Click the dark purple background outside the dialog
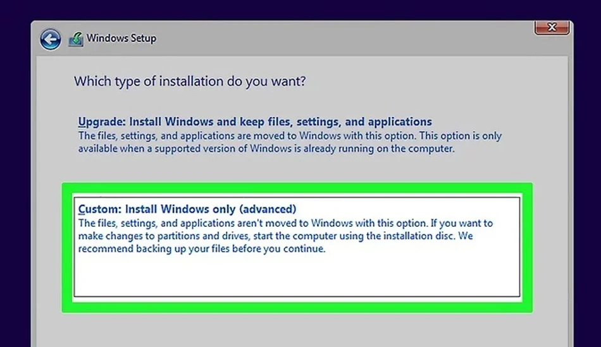Image resolution: width=601 pixels, height=347 pixels. point(15,173)
